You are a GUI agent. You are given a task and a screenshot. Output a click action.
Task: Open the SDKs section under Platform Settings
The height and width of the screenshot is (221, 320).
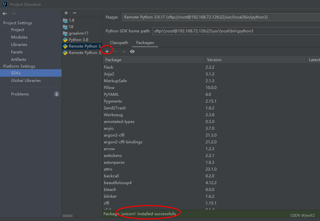coord(16,73)
